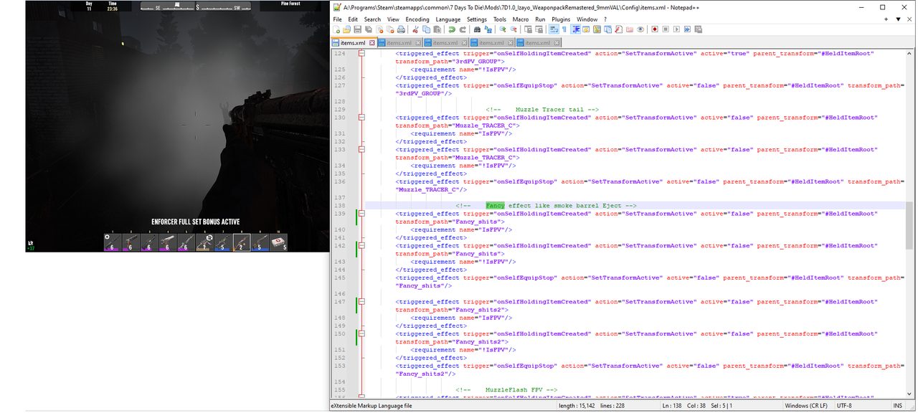Save the document using the Save icon
This screenshot has width=918, height=413.
[357, 29]
